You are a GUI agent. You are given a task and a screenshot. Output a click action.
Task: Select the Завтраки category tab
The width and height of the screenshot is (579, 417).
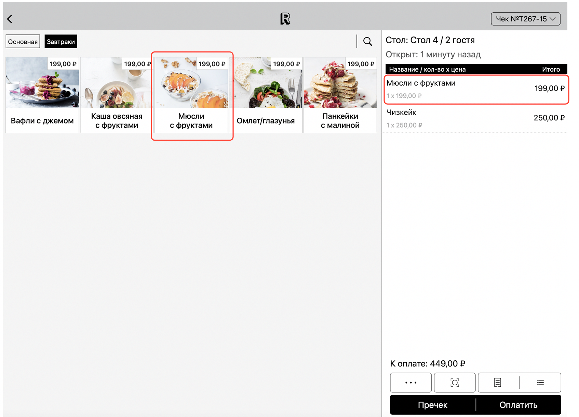[61, 42]
